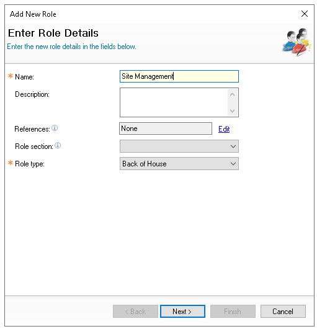Click the Role section info icon
This screenshot has width=317, height=329.
pyautogui.click(x=58, y=145)
